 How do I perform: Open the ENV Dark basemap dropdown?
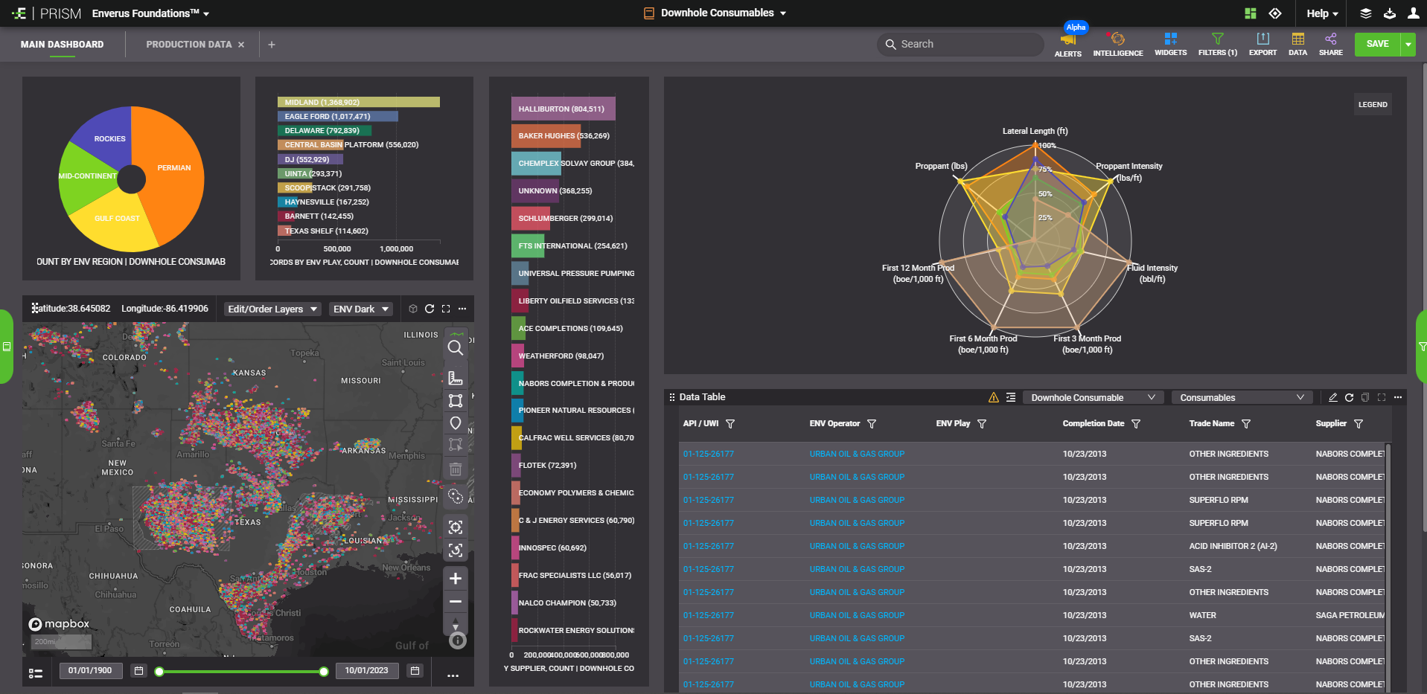pos(361,309)
